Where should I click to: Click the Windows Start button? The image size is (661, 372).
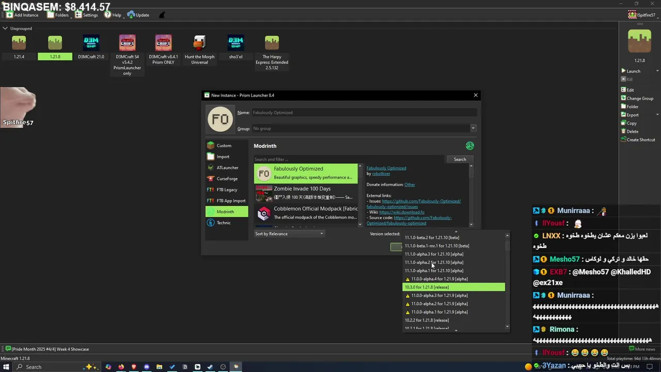click(x=6, y=367)
